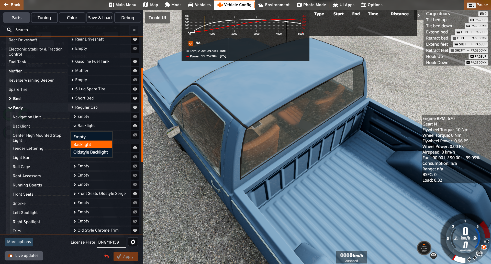The width and height of the screenshot is (491, 264).
Task: Click the search magnifier icon
Action: tap(9, 30)
